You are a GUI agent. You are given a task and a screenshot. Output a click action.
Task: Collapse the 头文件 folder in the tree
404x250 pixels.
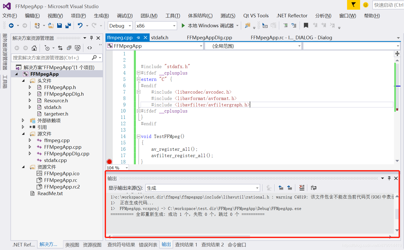click(x=23, y=81)
